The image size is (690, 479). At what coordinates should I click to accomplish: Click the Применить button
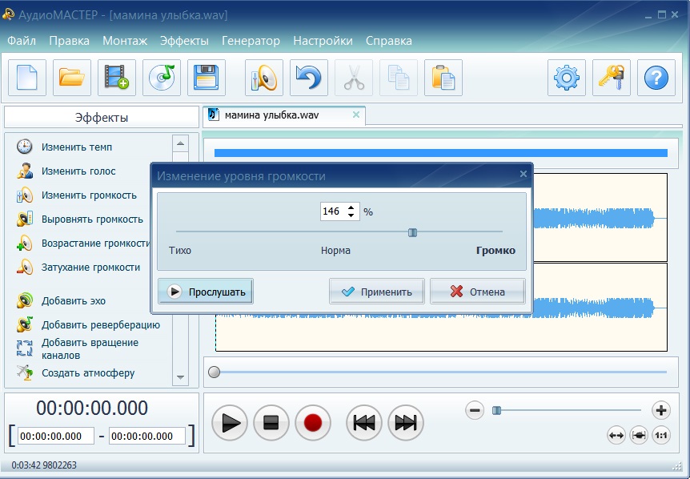(x=377, y=292)
